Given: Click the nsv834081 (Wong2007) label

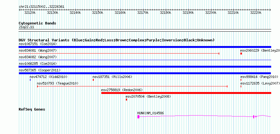Looking at the screenshot, I should pyautogui.click(x=38, y=51).
